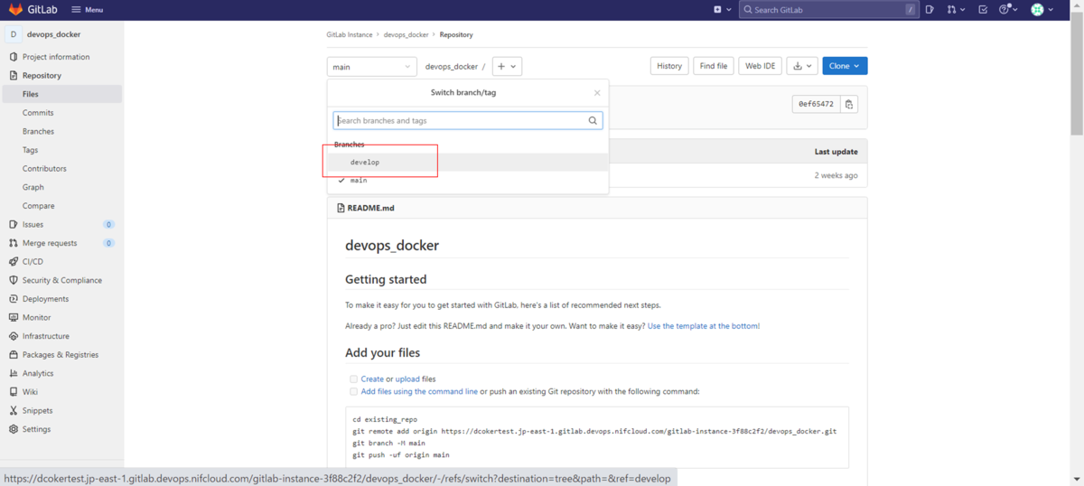Click the History button
This screenshot has width=1084, height=486.
coord(669,66)
